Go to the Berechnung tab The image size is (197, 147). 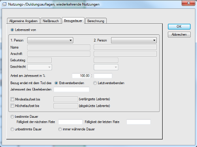(96, 21)
